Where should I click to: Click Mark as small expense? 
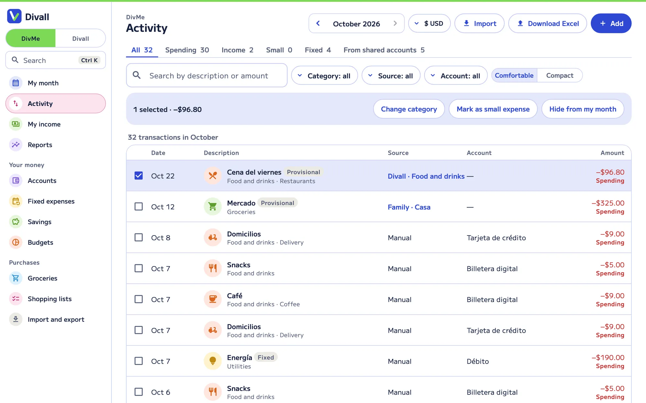coord(493,109)
